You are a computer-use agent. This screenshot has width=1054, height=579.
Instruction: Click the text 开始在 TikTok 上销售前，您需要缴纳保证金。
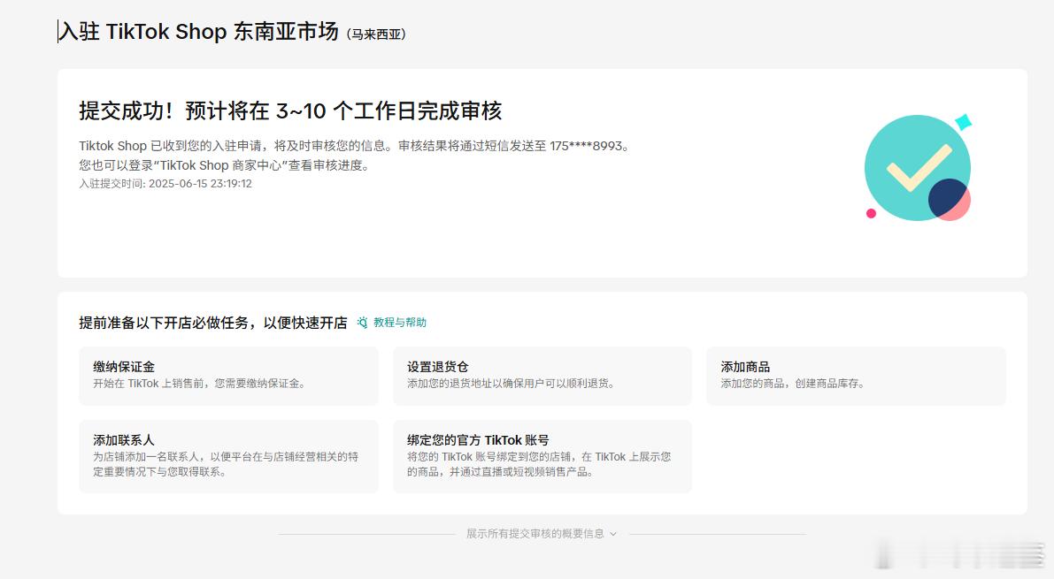[x=199, y=384]
